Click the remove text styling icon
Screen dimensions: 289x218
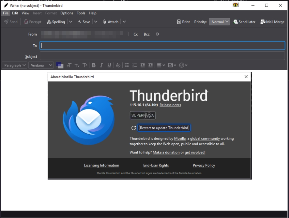[x=118, y=65]
